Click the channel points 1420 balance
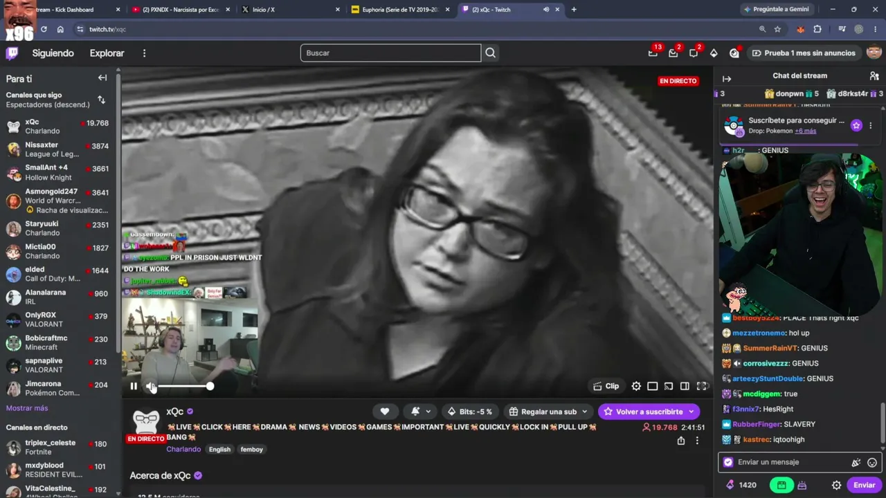Screen dimensions: 886x498 coord(741,485)
